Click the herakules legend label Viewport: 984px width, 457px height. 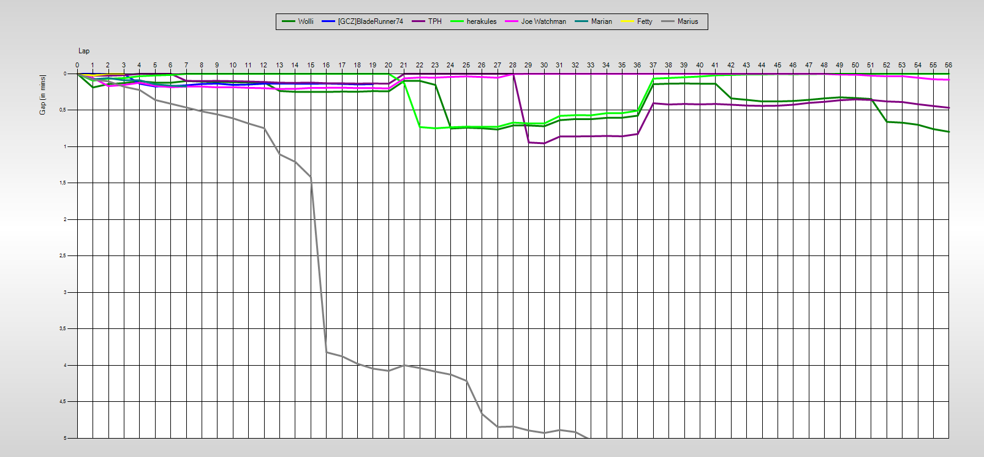(482, 21)
